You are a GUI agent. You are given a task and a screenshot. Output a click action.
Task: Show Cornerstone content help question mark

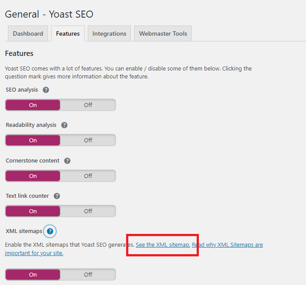pyautogui.click(x=67, y=161)
